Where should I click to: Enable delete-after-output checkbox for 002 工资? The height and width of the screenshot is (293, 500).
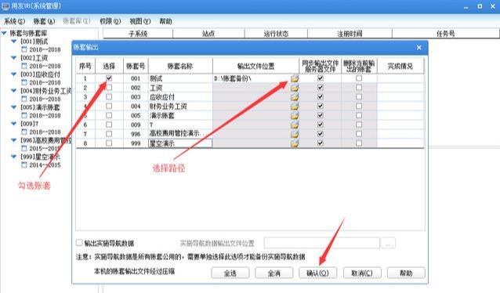[359, 88]
